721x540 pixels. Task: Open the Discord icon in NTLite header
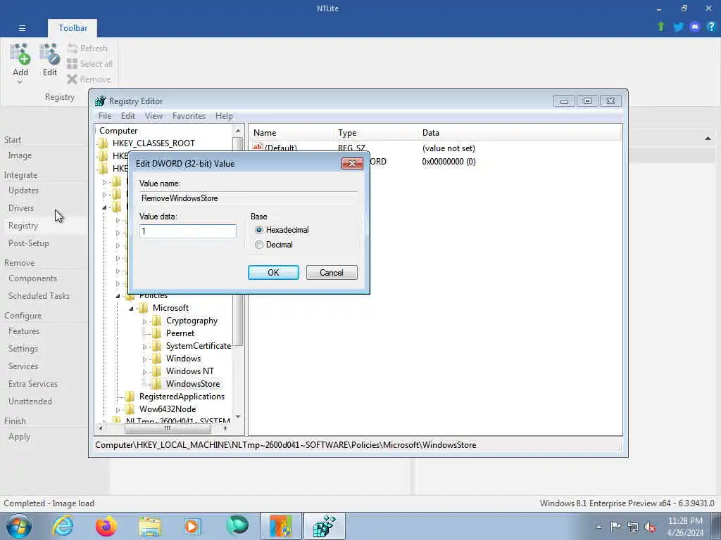(695, 27)
